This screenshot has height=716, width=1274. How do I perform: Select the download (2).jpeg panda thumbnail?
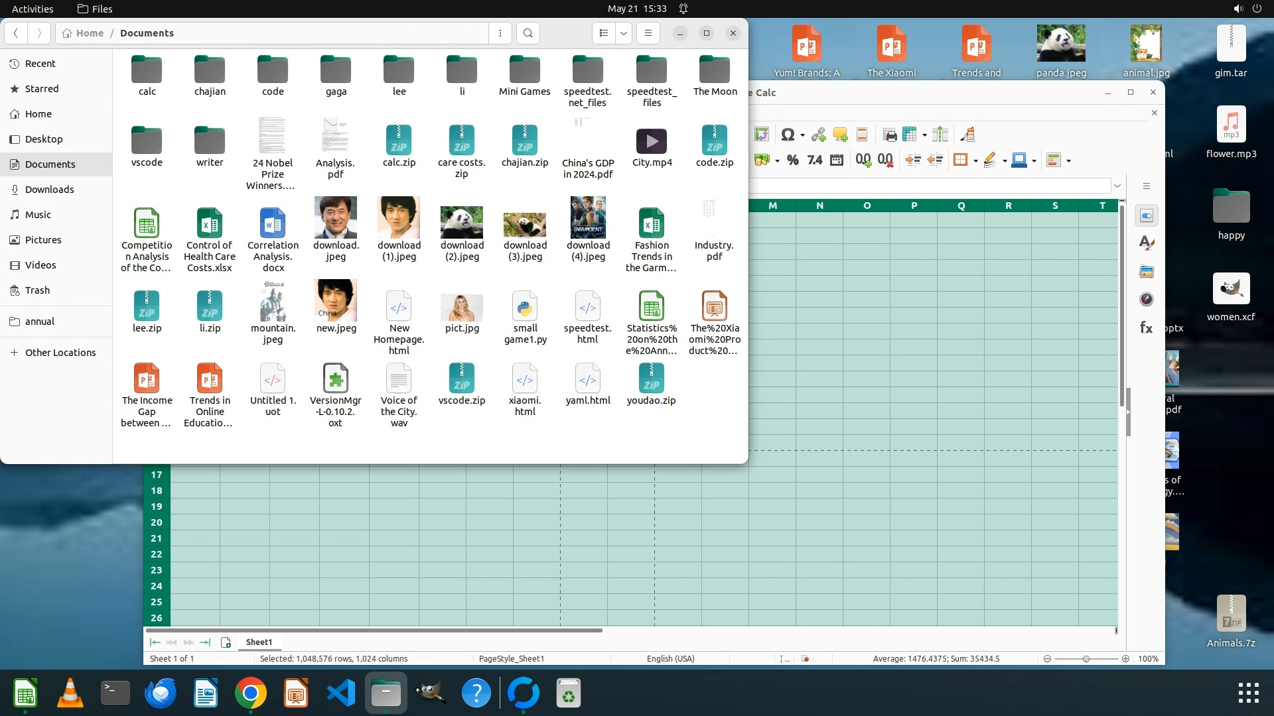[462, 223]
